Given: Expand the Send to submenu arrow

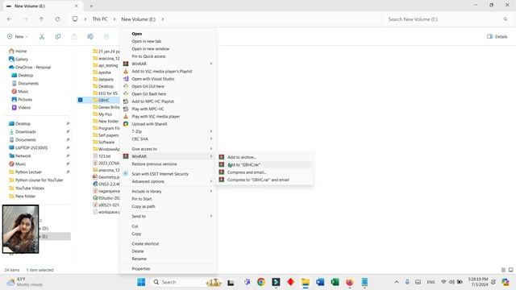Looking at the screenshot, I should 211,216.
